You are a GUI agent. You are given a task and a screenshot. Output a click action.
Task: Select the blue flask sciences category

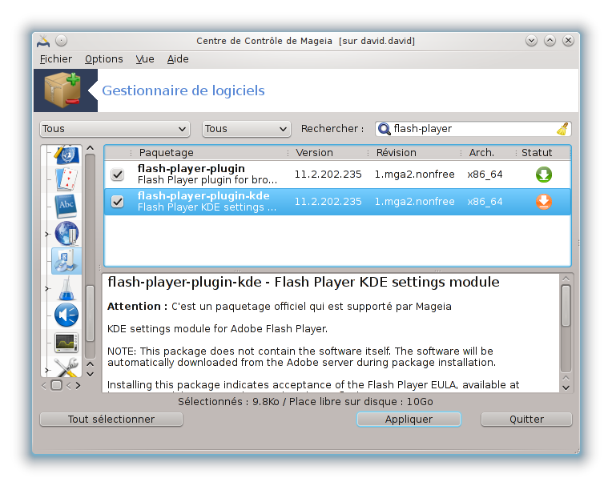point(66,288)
